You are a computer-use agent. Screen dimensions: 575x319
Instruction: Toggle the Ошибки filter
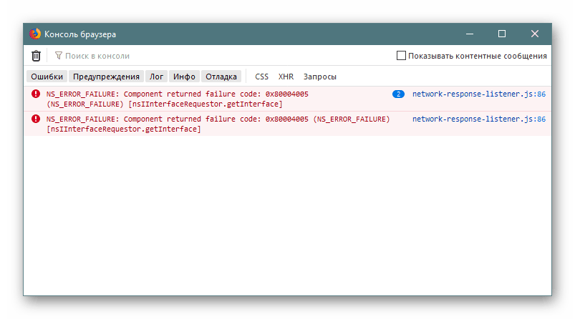tap(47, 77)
